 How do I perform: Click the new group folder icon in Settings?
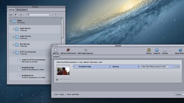tap(11, 15)
